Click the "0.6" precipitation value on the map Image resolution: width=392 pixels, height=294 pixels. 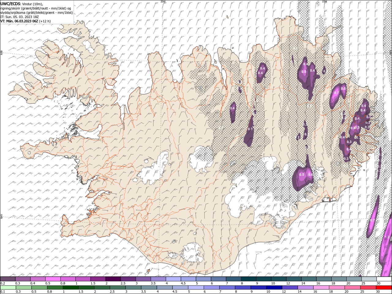tap(310, 175)
